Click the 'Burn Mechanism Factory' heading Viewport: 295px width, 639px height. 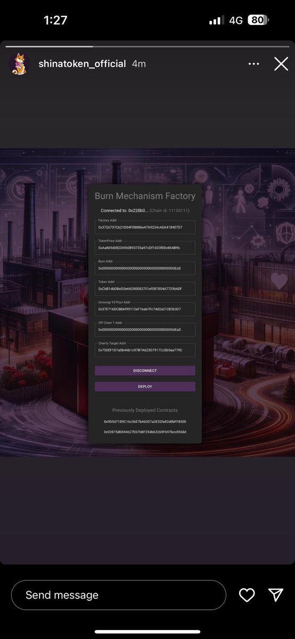point(145,196)
